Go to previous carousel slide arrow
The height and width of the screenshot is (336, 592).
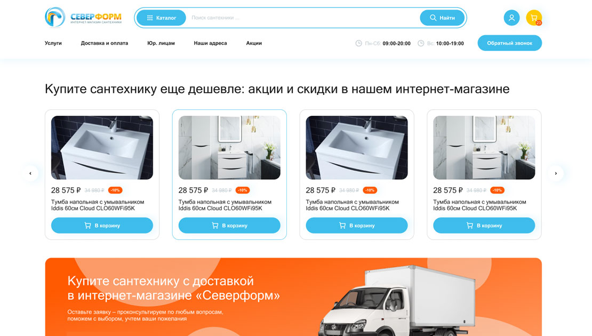tap(30, 173)
